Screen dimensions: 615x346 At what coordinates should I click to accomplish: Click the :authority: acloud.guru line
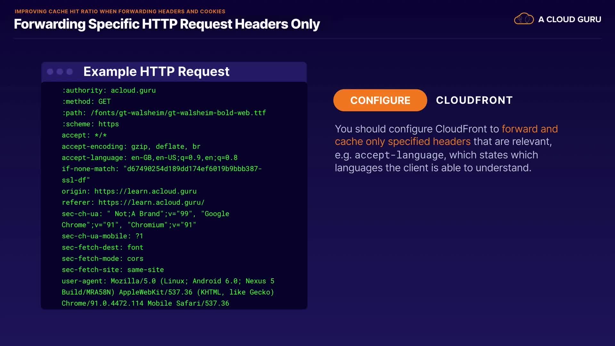tap(109, 90)
